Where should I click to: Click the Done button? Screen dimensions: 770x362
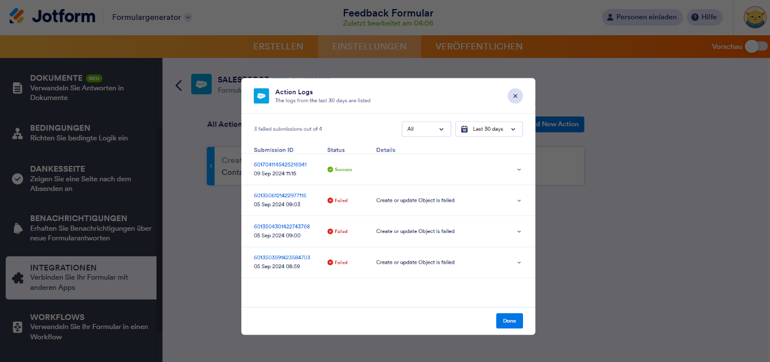click(509, 321)
